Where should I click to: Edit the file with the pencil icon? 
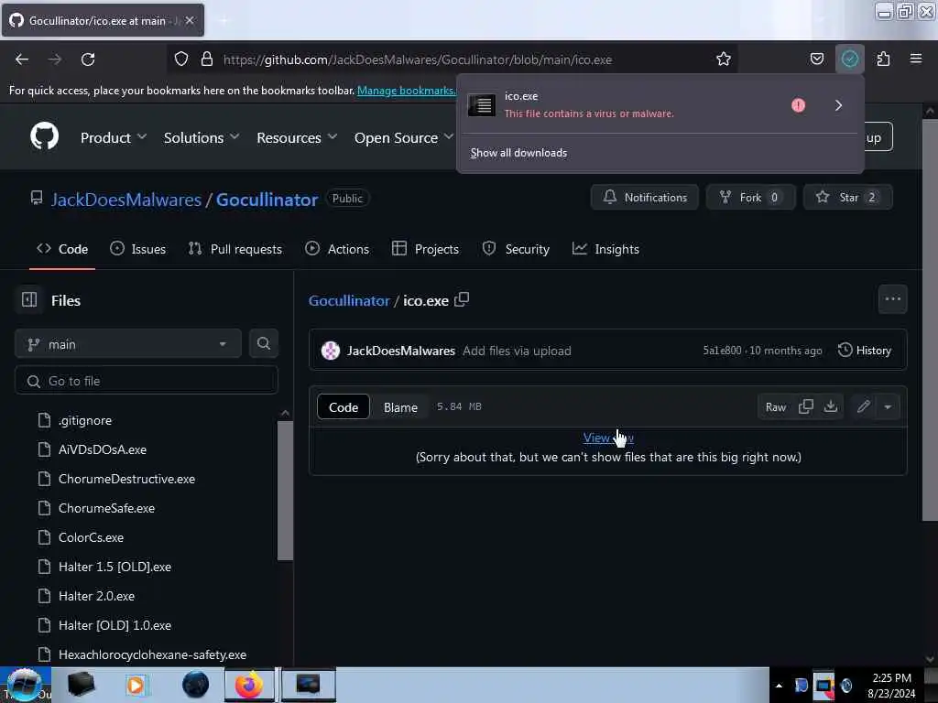pyautogui.click(x=863, y=406)
